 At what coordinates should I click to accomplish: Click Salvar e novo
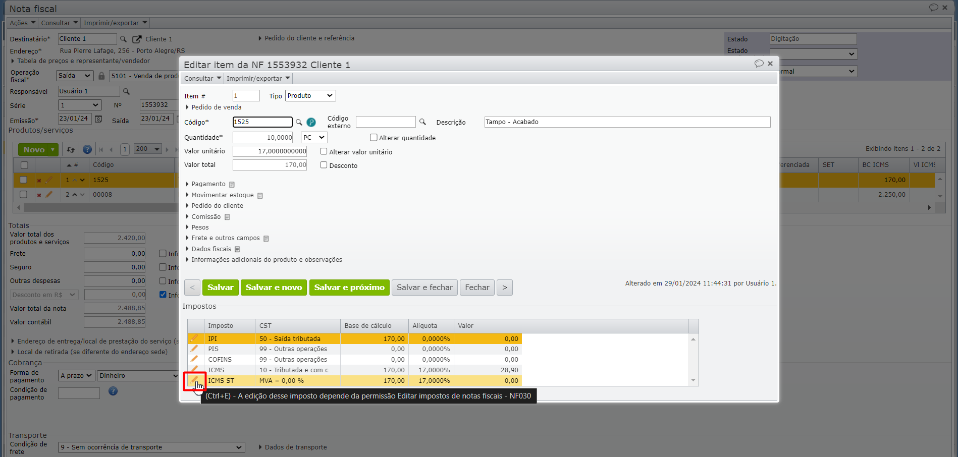(274, 288)
